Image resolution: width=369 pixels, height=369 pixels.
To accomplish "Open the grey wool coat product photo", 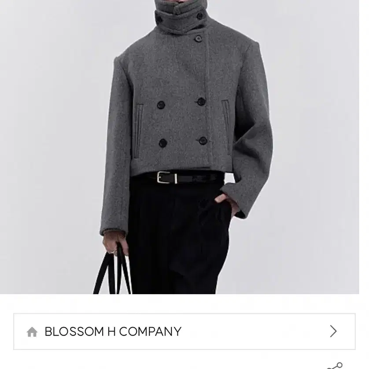I will point(179,147).
